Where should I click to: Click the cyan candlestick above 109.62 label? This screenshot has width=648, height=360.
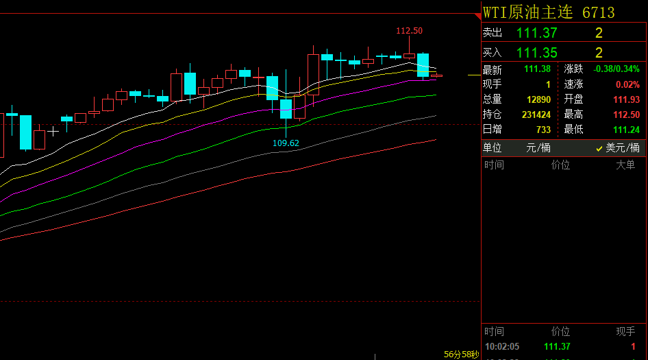[286, 109]
